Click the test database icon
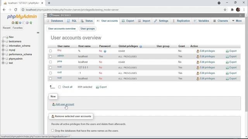 point(7,63)
